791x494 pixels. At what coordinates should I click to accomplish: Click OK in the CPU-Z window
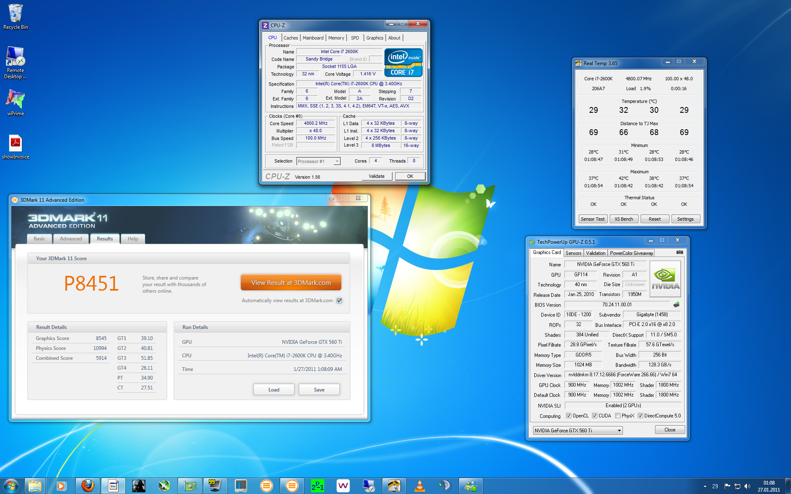pyautogui.click(x=410, y=176)
